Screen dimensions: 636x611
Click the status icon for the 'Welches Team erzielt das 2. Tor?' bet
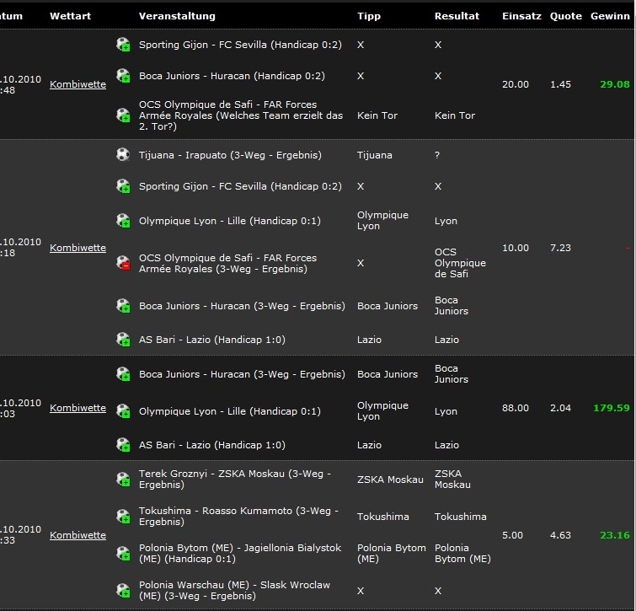coord(123,115)
